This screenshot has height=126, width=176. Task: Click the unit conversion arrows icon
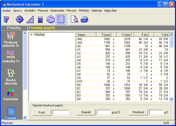[51, 19]
